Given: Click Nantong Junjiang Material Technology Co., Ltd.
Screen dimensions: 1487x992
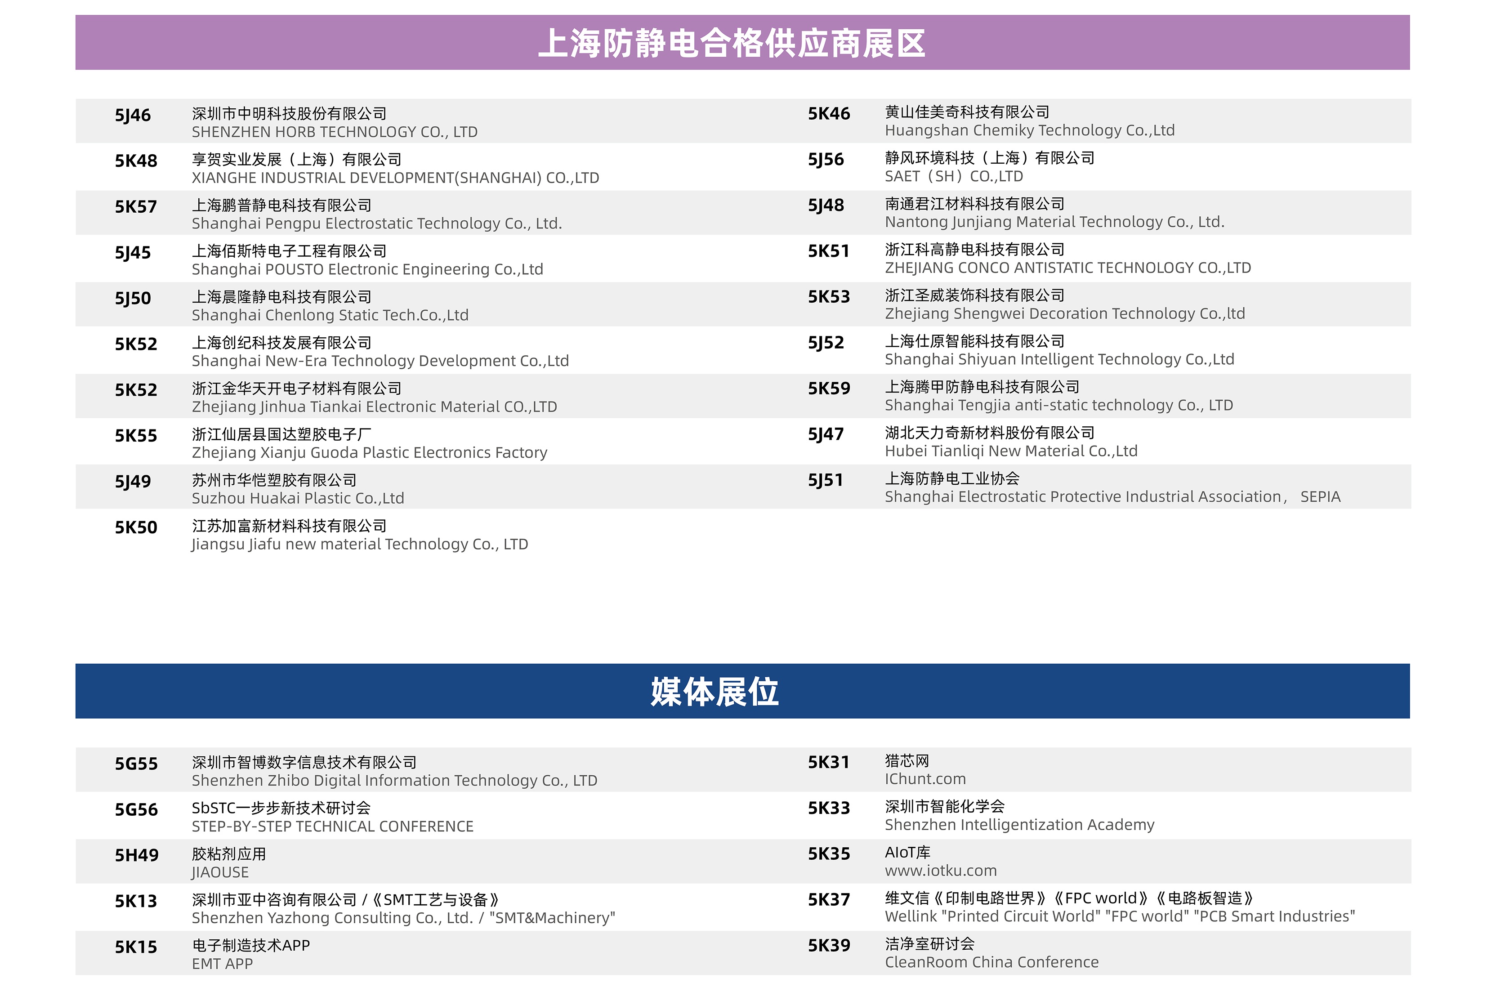Looking at the screenshot, I should 1055,222.
